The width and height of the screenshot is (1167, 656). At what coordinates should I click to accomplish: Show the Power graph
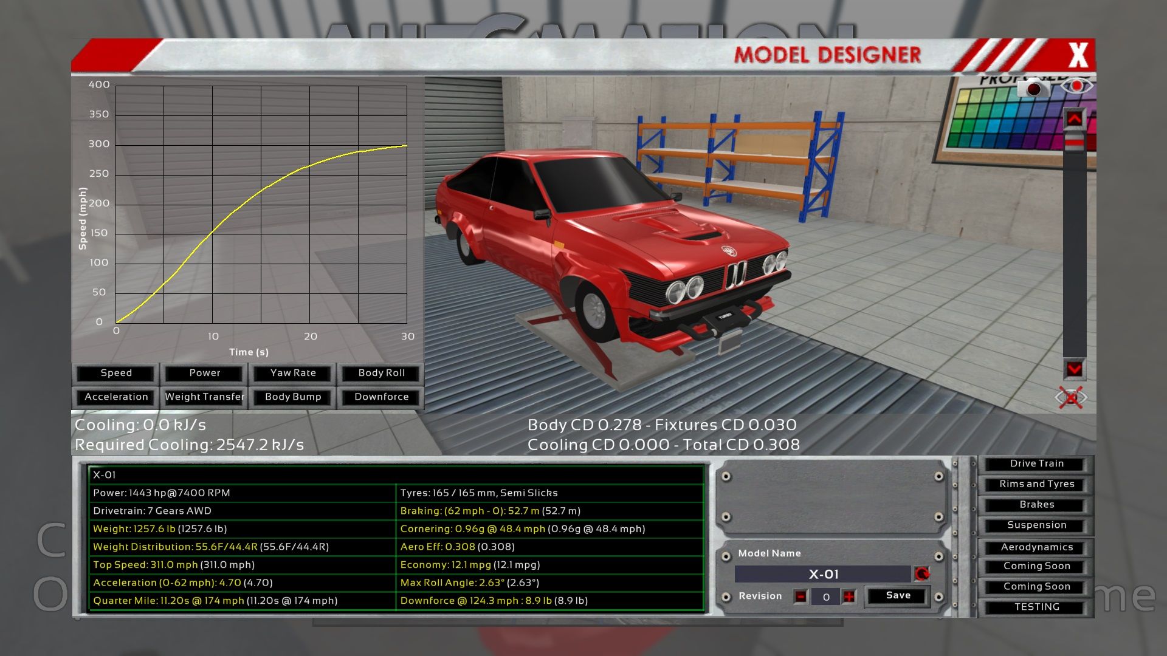click(x=204, y=373)
